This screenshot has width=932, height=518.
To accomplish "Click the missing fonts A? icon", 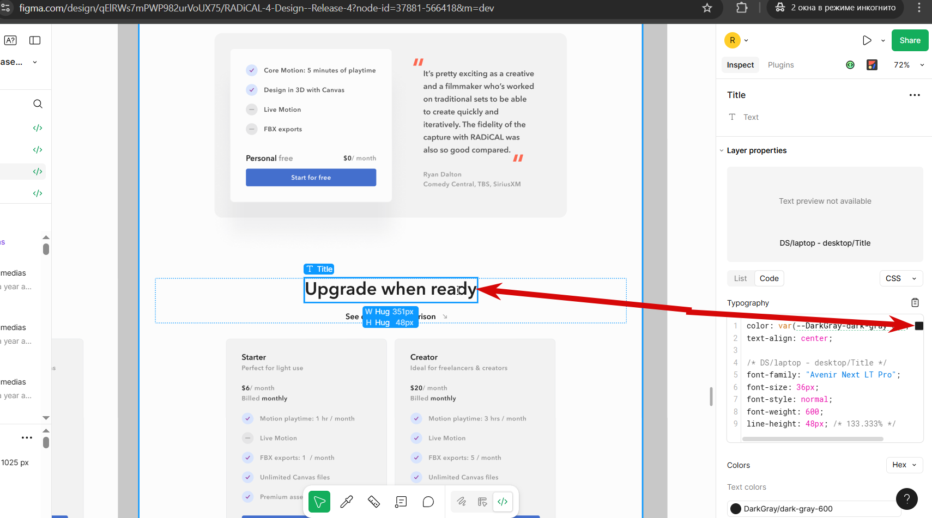I will [x=10, y=40].
